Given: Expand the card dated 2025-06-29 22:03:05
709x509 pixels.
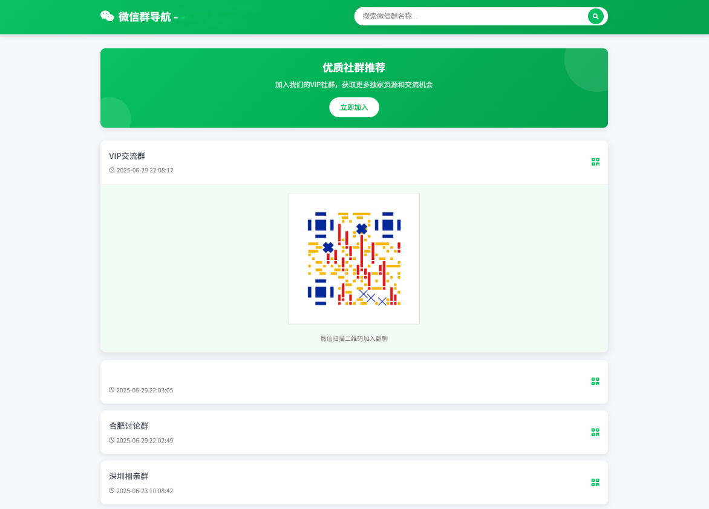Looking at the screenshot, I should (x=354, y=382).
